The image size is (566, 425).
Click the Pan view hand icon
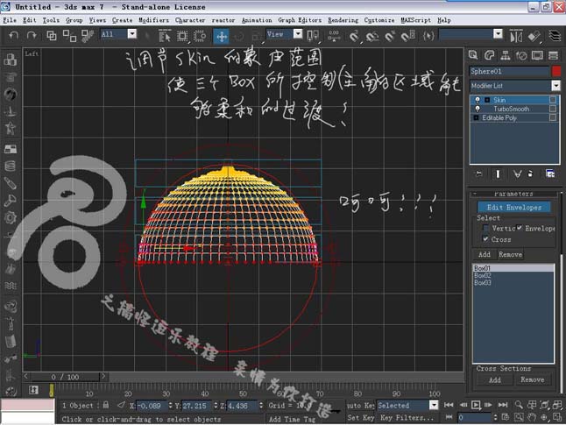(531, 417)
